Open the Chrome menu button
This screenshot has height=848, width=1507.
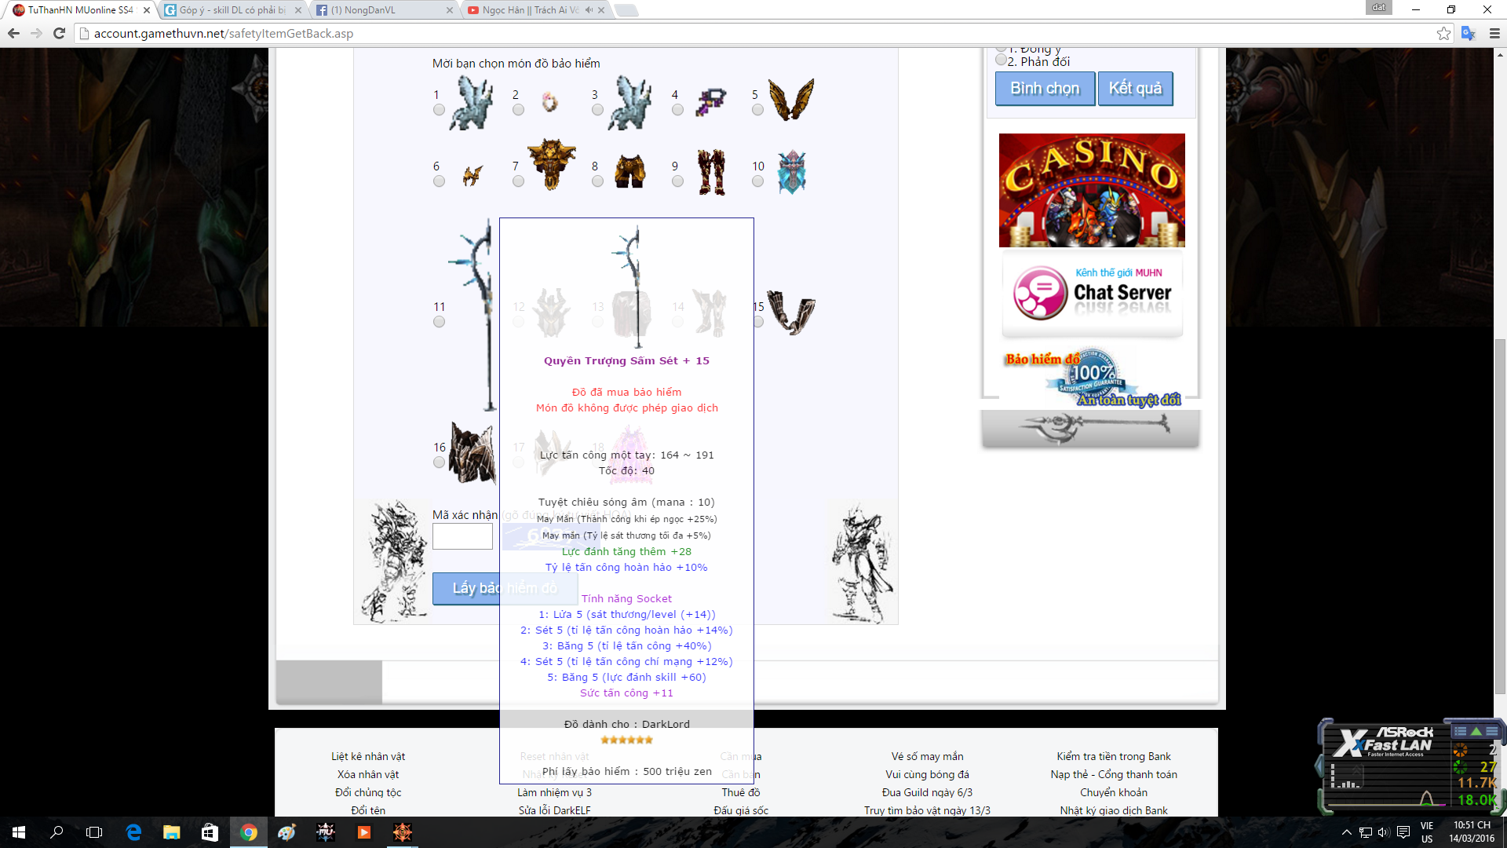pos(1494,33)
